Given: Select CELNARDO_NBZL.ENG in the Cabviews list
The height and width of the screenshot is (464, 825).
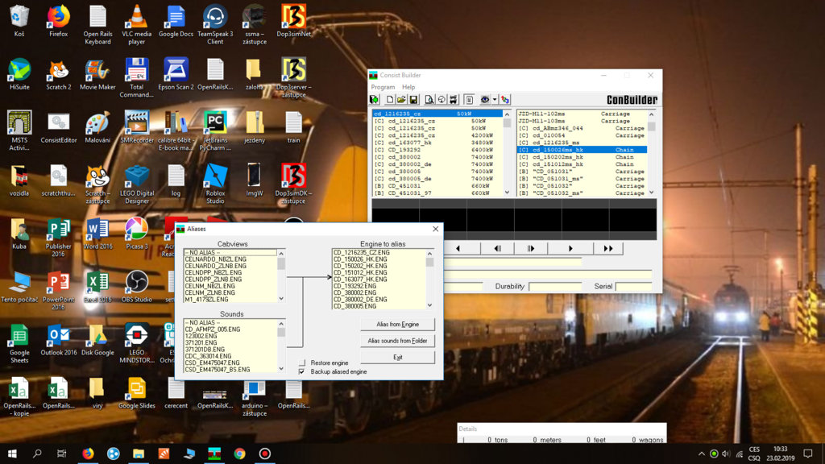Looking at the screenshot, I should (x=215, y=259).
